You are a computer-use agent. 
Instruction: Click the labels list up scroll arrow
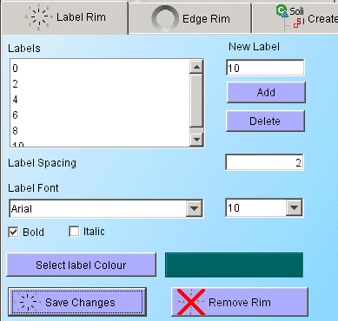pyautogui.click(x=196, y=67)
